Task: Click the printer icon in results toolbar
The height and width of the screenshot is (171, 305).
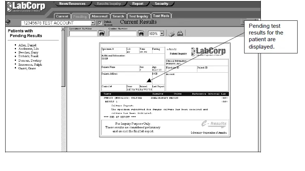Action: pos(171,34)
